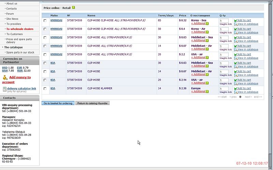Click the money bag icon beside Add money to account
273x170 pixels.
[5, 78]
